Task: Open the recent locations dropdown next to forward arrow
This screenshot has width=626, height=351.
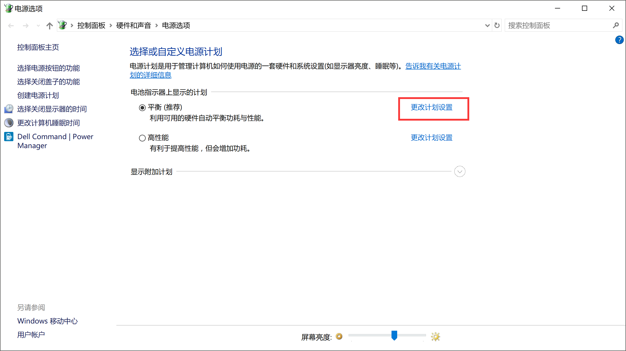Action: (38, 25)
